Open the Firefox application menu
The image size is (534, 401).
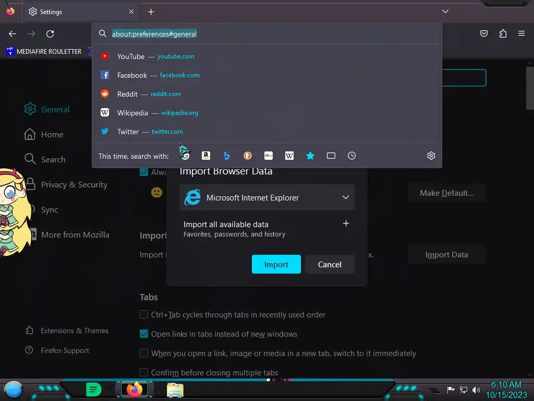coord(521,33)
